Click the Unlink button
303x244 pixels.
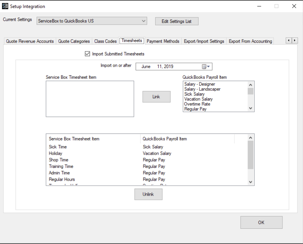(x=148, y=194)
